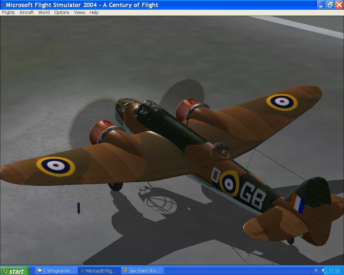Expand the Views menu
344x275 pixels.
[x=79, y=12]
